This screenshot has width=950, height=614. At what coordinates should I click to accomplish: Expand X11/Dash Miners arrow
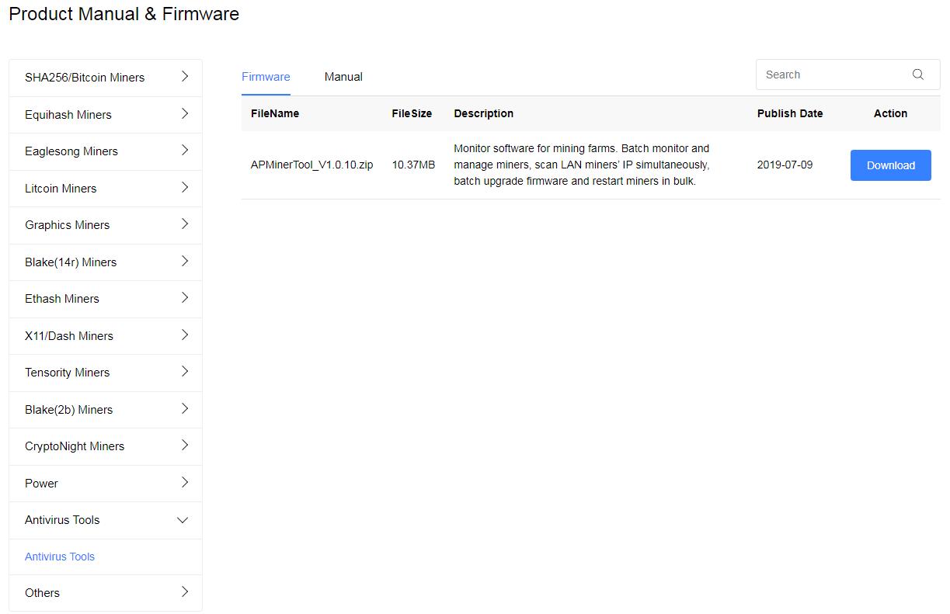click(x=184, y=335)
